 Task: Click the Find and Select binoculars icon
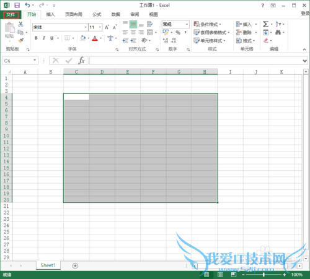point(278,32)
